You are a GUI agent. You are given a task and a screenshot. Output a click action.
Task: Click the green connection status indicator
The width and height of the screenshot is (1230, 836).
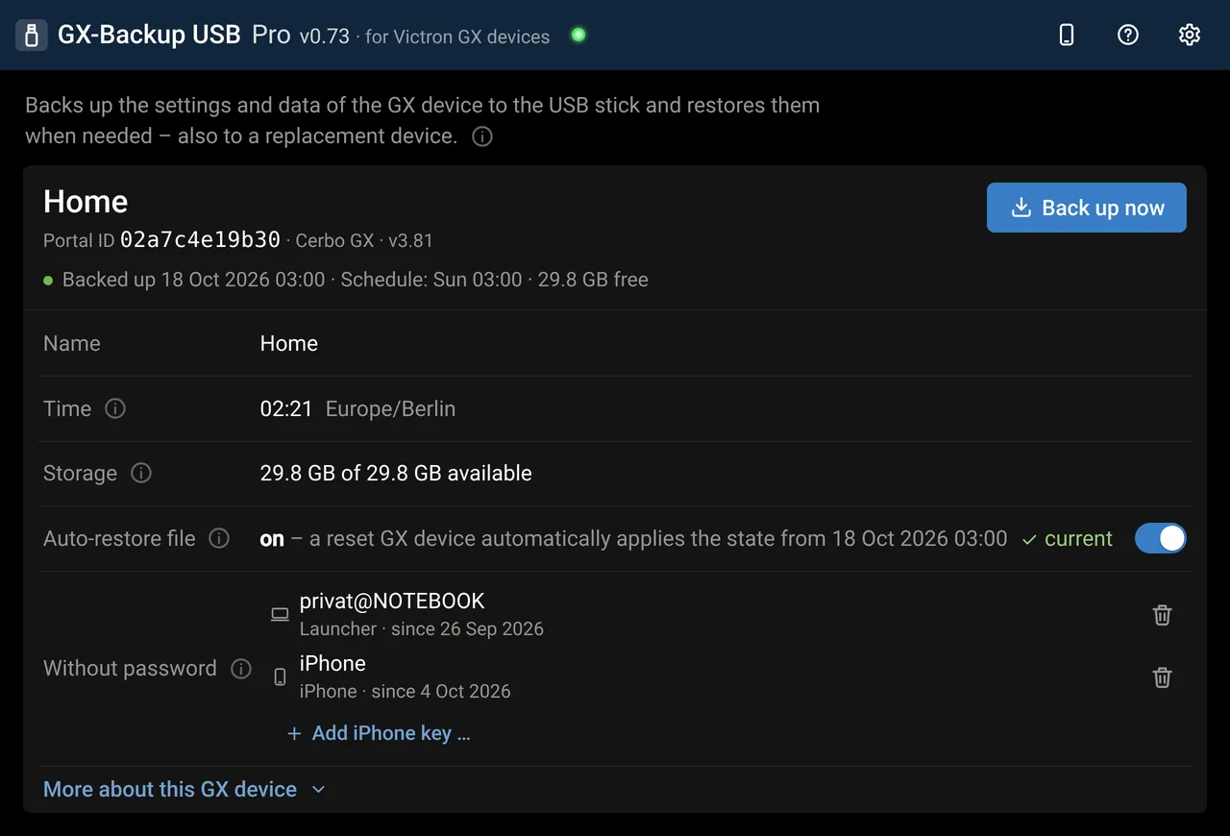[578, 35]
